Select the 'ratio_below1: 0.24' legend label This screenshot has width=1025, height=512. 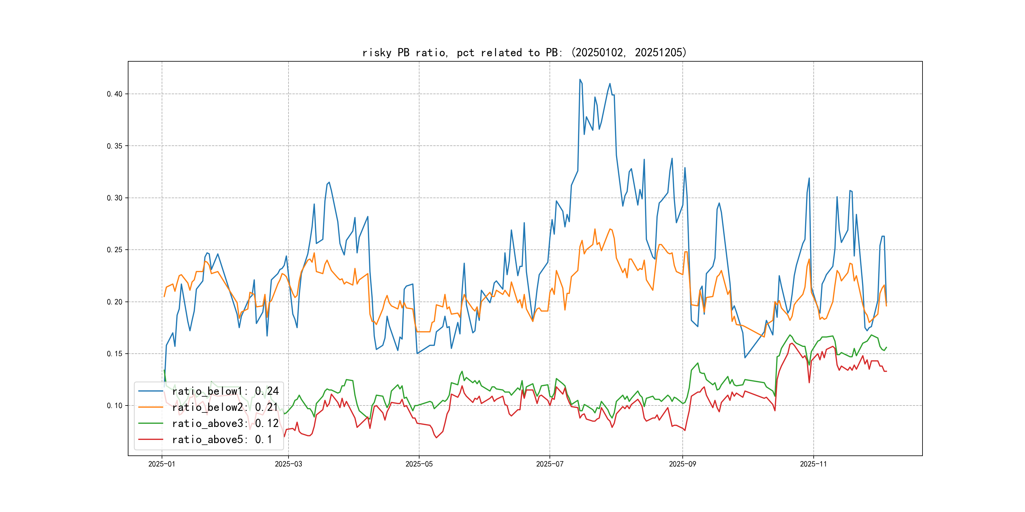click(225, 391)
